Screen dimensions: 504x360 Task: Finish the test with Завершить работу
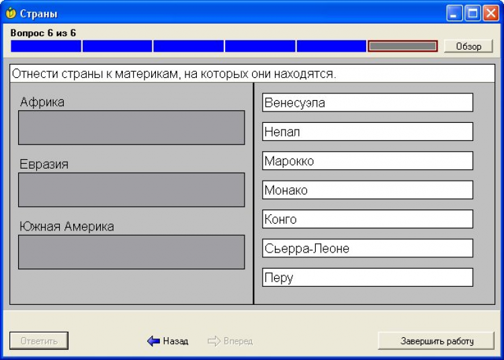(436, 341)
